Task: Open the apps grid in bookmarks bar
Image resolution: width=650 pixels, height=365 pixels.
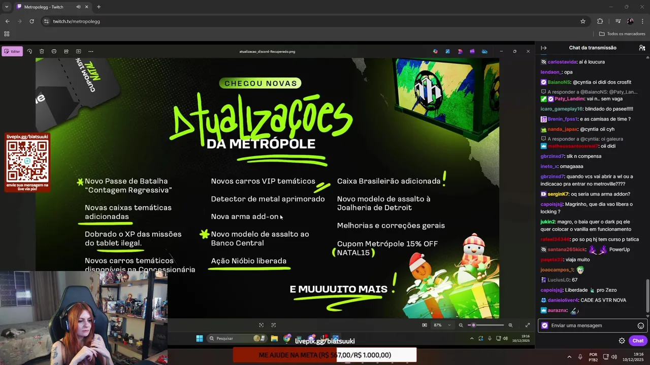Action: tap(7, 34)
